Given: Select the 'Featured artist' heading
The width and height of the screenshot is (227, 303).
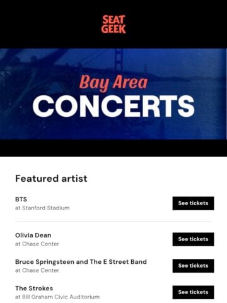Looking at the screenshot, I should [x=51, y=179].
